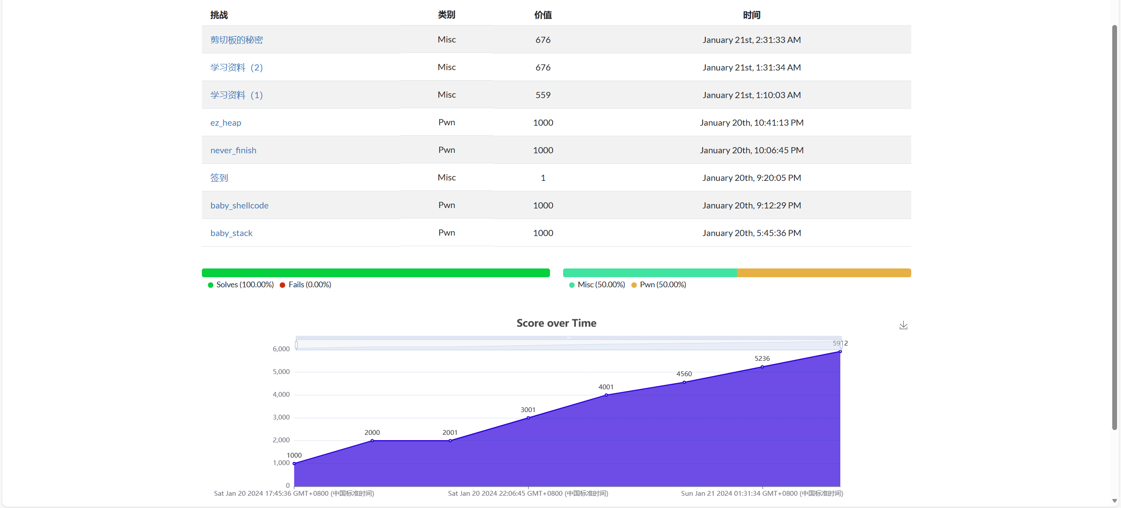Click the 4560 data point on chart

click(684, 382)
